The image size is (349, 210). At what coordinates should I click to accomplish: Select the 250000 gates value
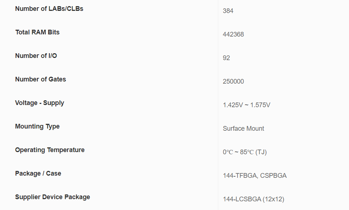click(x=233, y=81)
